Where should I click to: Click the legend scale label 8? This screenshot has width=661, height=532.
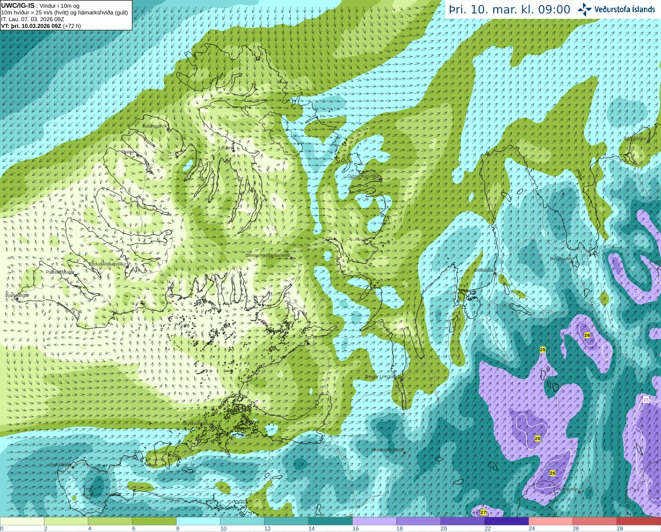tap(178, 528)
